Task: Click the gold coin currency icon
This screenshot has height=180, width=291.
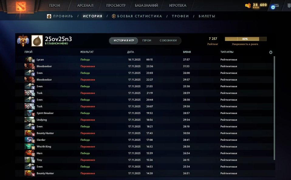Action: (x=247, y=5)
